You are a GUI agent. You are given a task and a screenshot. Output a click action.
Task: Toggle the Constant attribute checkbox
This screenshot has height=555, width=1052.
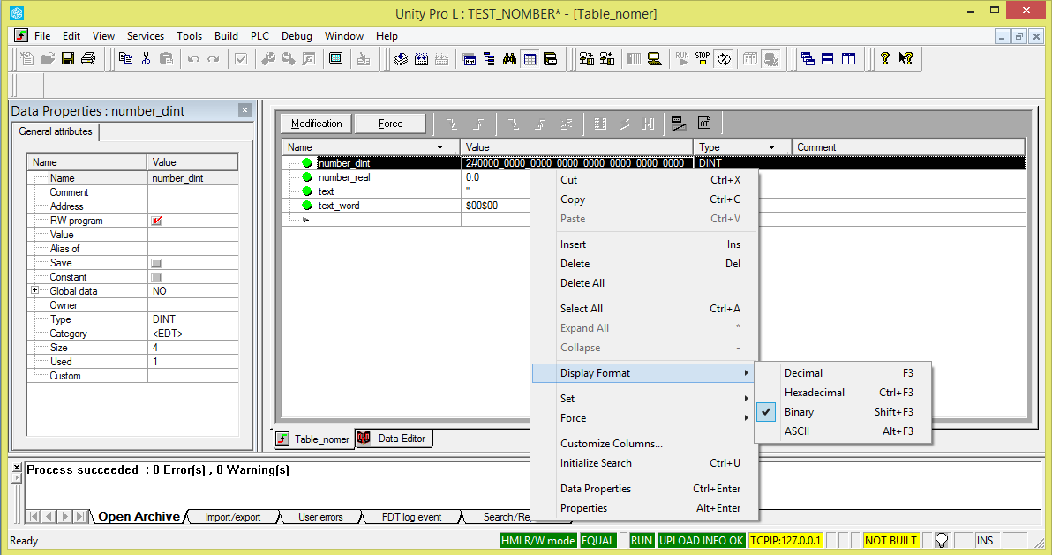tap(157, 277)
